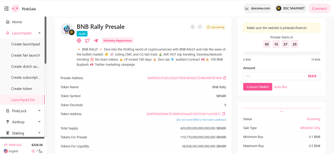The width and height of the screenshot is (334, 154).
Task: Click the Whitelist Only sale type value
Action: click(x=310, y=128)
